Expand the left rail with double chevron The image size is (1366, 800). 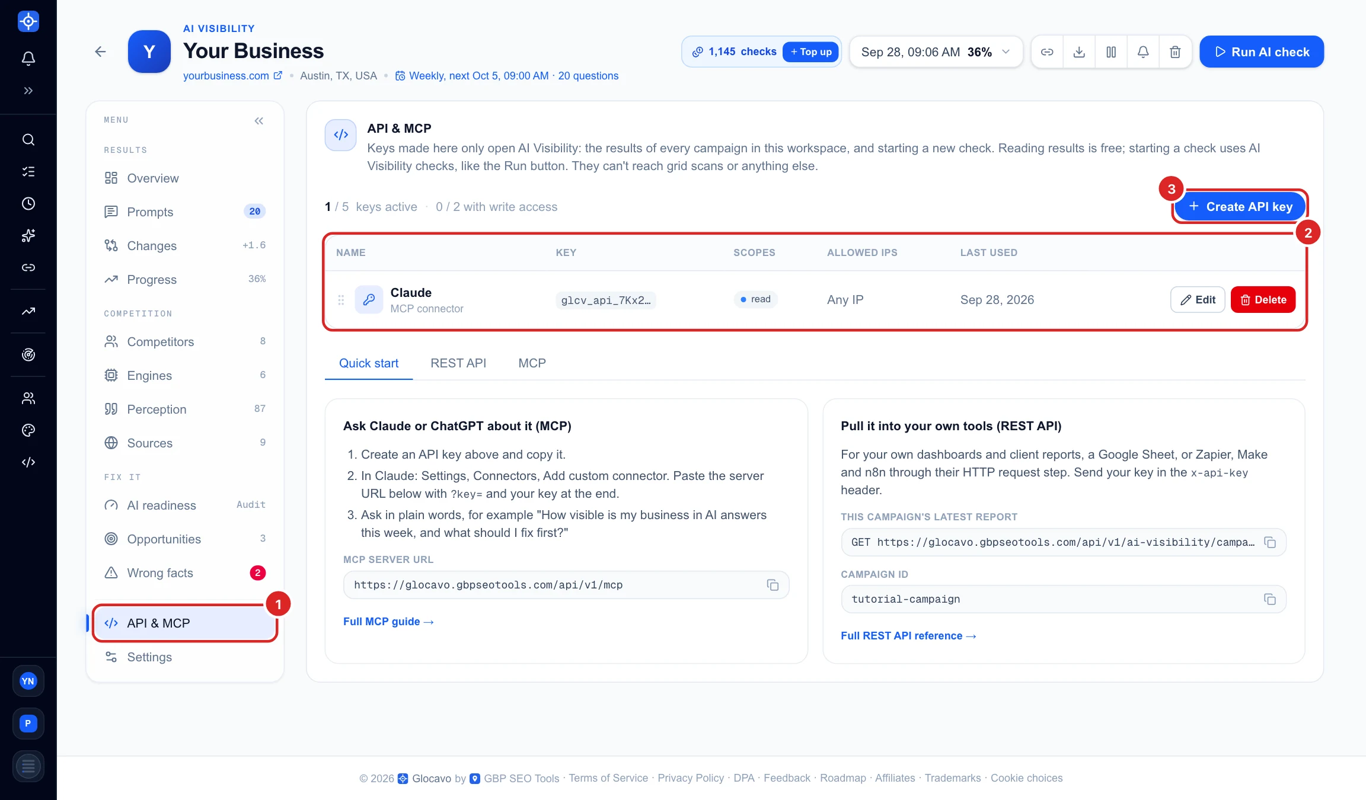click(x=28, y=91)
